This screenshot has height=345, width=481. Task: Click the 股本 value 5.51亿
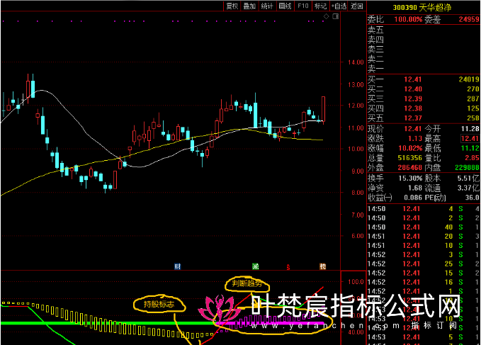pyautogui.click(x=468, y=179)
